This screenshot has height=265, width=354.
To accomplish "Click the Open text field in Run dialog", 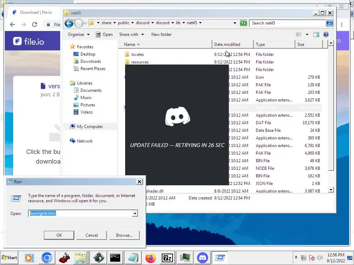I will 81,213.
